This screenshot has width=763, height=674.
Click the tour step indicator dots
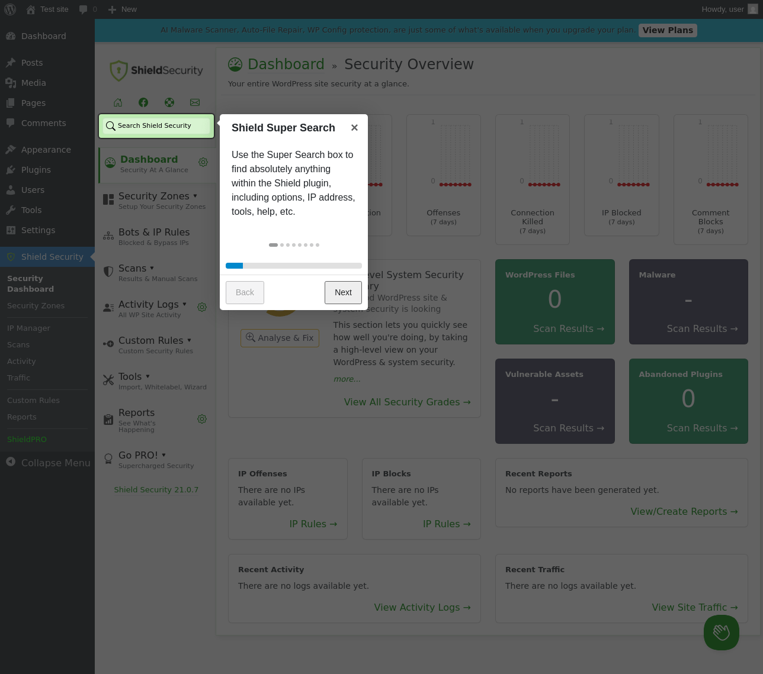(x=294, y=245)
